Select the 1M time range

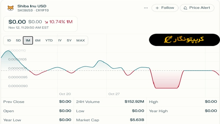pyautogui.click(x=28, y=40)
